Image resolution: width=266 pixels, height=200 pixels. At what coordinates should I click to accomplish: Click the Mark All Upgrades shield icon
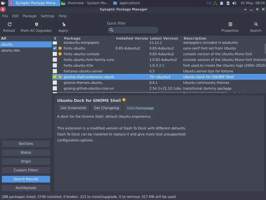coord(36,24)
